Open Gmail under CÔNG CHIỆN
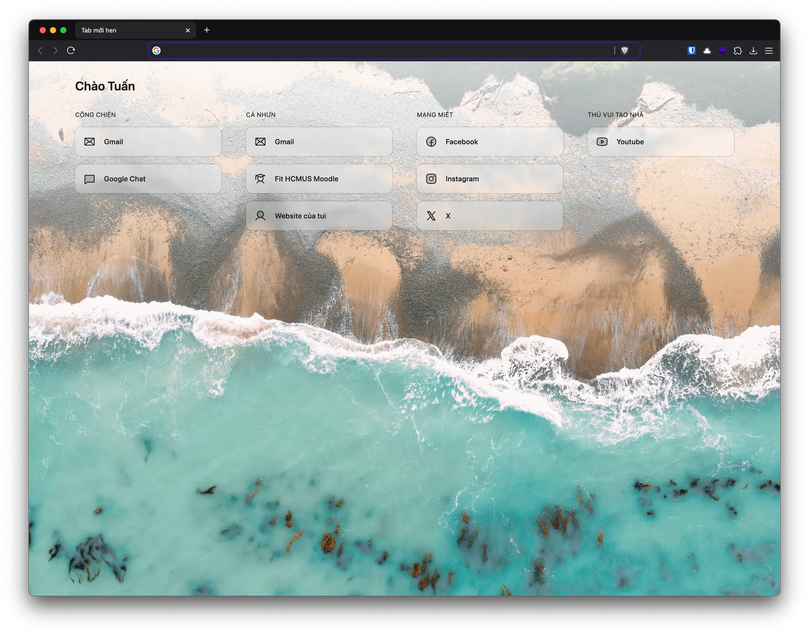This screenshot has width=809, height=634. point(148,142)
